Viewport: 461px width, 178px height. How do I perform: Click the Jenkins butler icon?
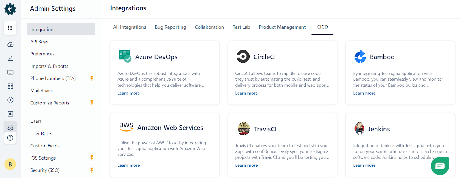tap(359, 129)
